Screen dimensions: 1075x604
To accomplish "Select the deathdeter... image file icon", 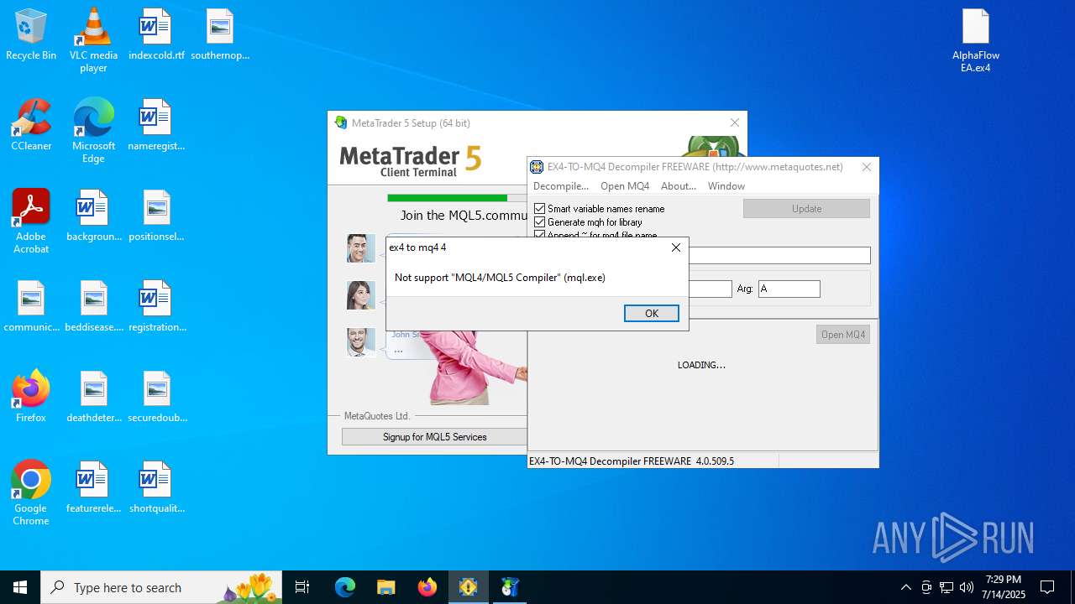I will click(x=93, y=397).
